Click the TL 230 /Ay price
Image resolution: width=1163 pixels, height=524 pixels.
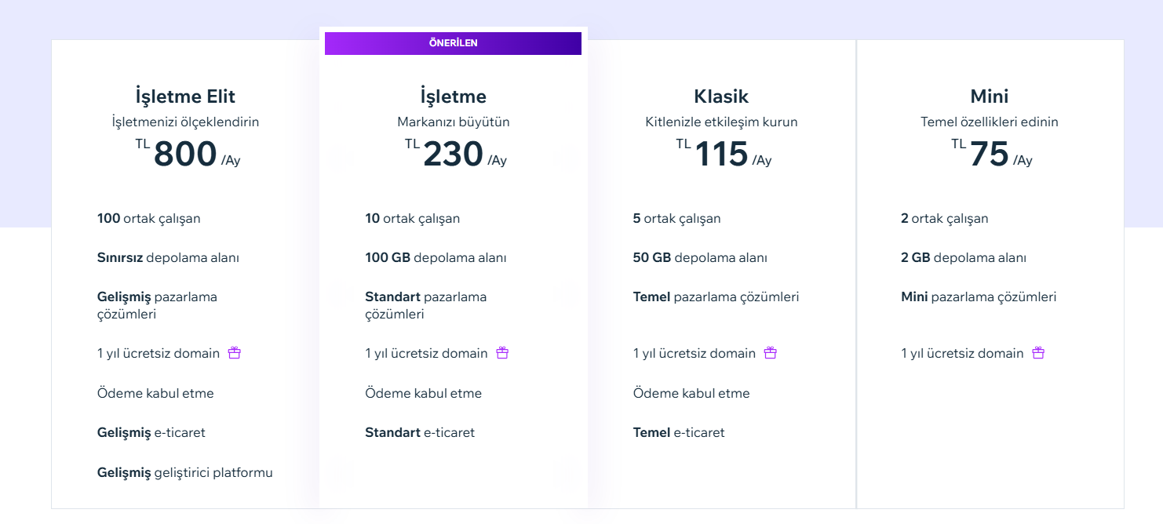coord(454,154)
